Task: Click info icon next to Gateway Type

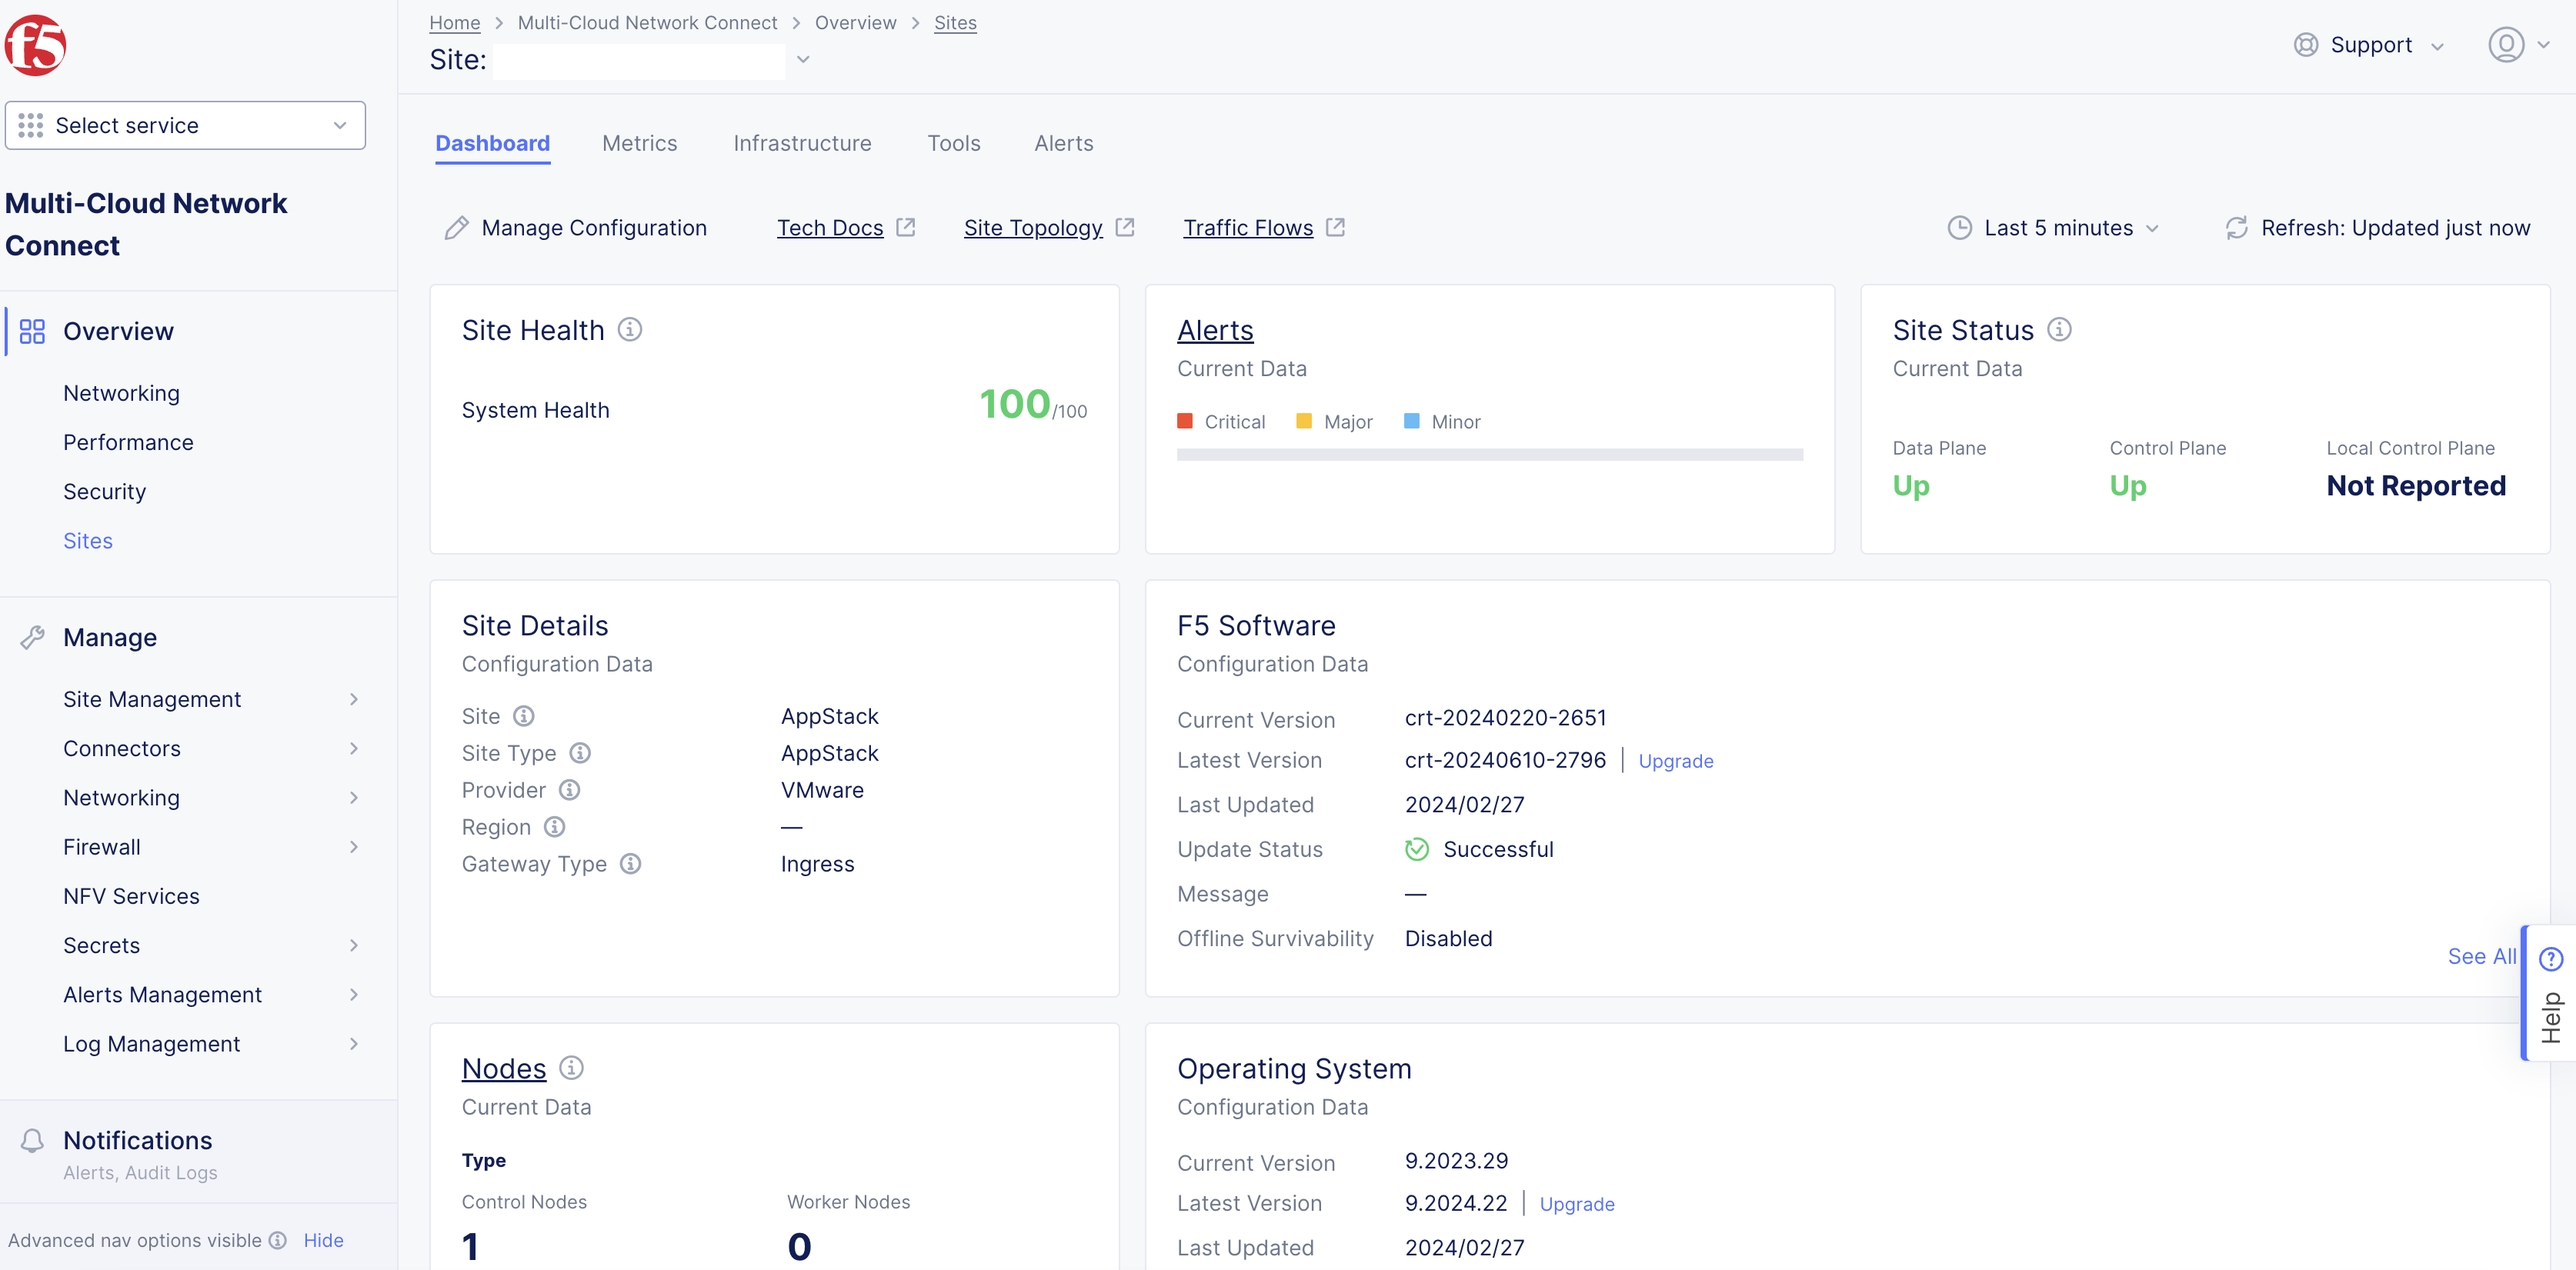Action: pos(630,864)
